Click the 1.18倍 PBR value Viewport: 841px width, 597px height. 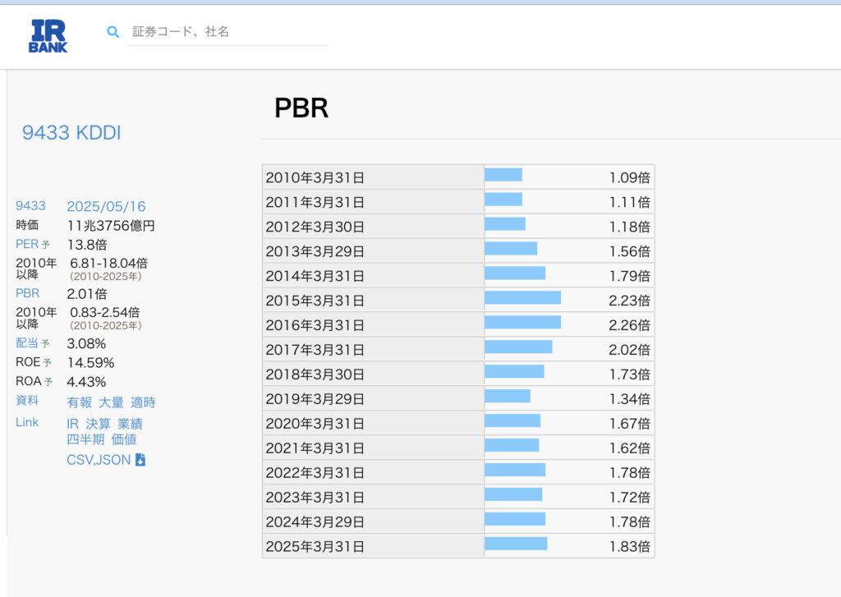629,227
